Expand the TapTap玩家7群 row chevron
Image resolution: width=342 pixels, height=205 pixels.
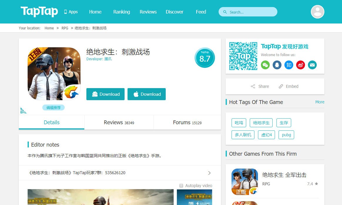coord(209,173)
